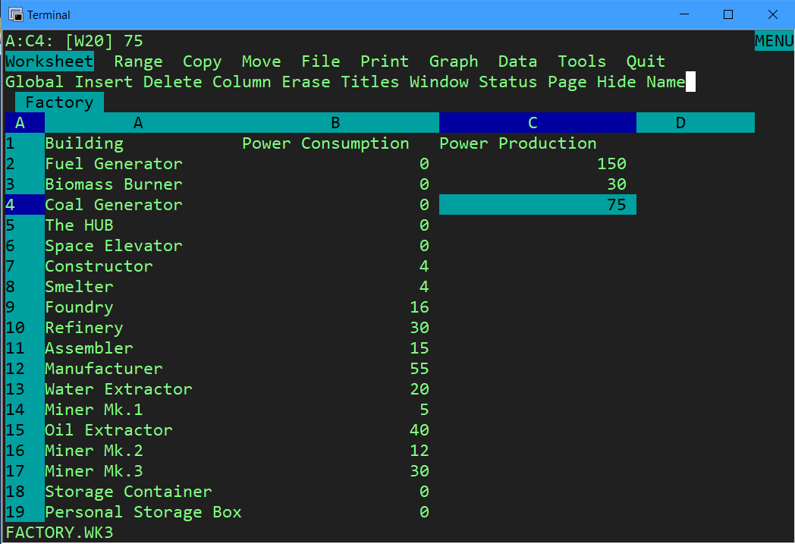Open the Data menu
Image resolution: width=795 pixels, height=544 pixels.
517,61
